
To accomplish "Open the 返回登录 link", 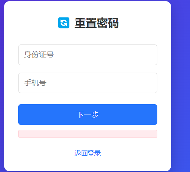I will 88,153.
